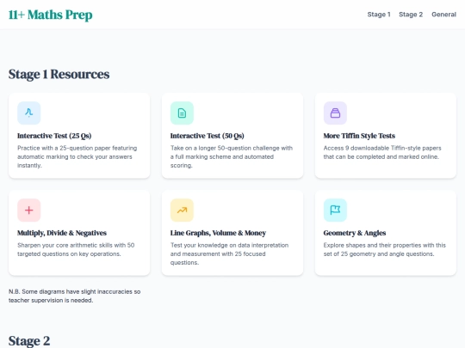Click description 'Explore shapes and their properties'
The image size is (465, 348).
384,249
